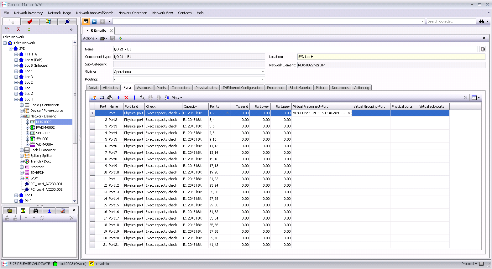This screenshot has width=492, height=269.
Task: Click the green refresh icon in Details toolbar
Action: (120, 38)
